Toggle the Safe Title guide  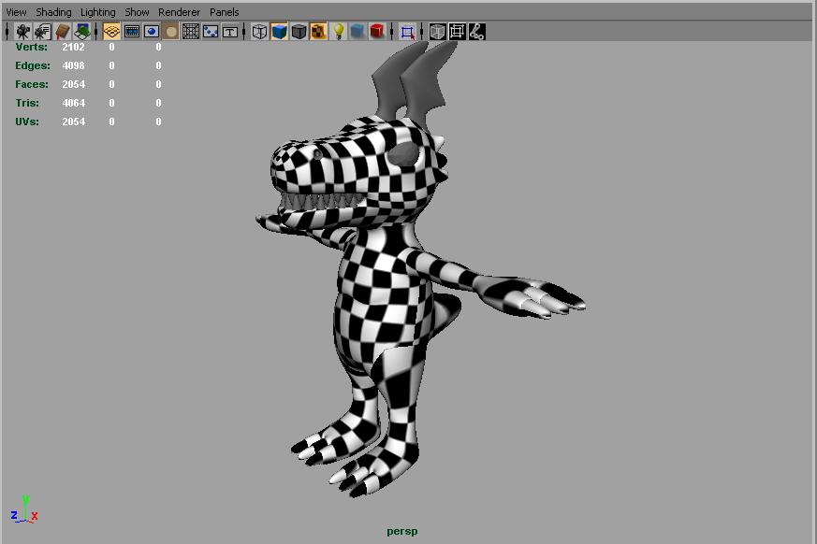click(230, 32)
